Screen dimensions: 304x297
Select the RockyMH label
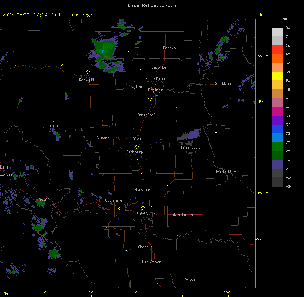[x=86, y=80]
